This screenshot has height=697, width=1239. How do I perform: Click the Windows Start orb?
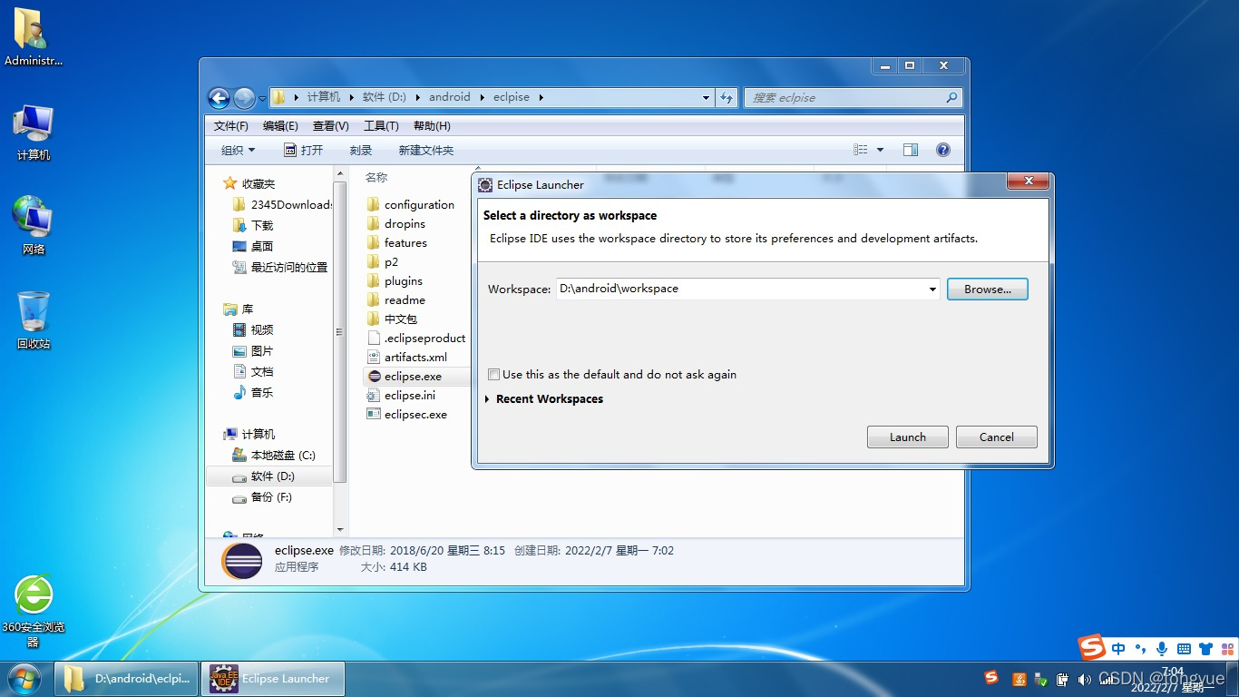pos(24,679)
